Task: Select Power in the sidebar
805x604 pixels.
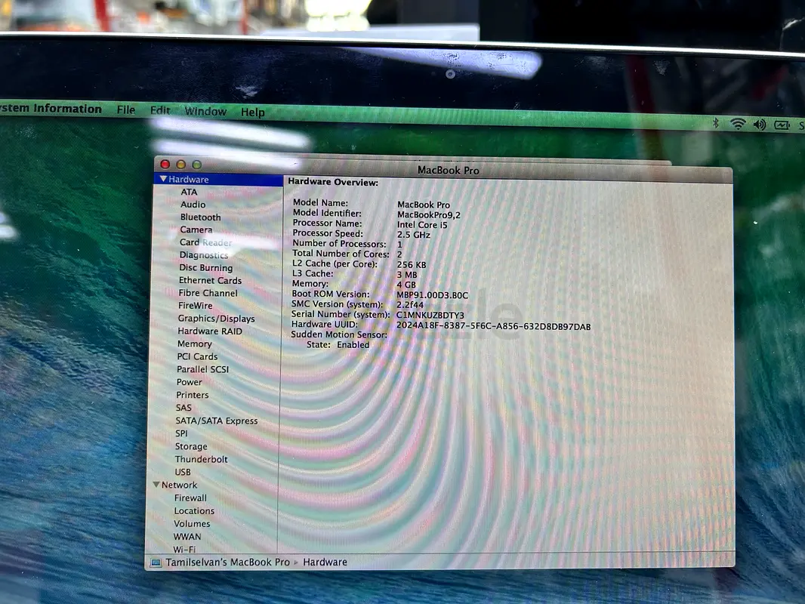Action: point(189,382)
